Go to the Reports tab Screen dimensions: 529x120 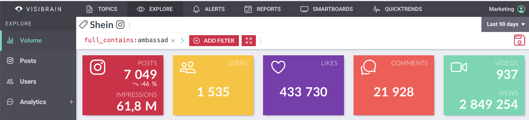coord(262,9)
